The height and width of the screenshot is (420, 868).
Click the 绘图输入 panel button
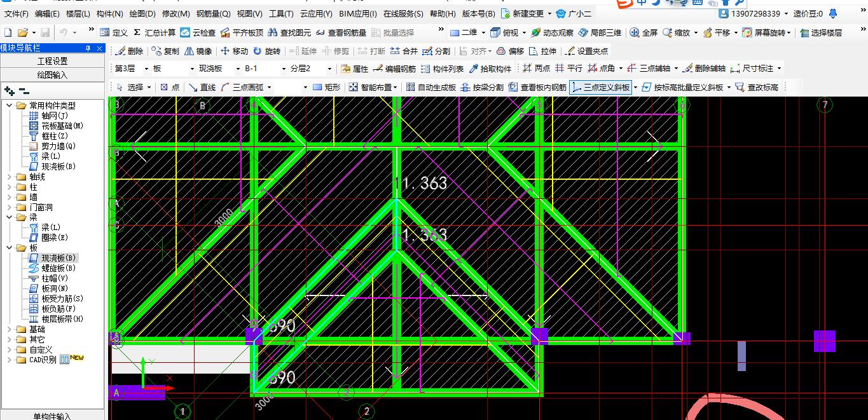click(x=52, y=74)
